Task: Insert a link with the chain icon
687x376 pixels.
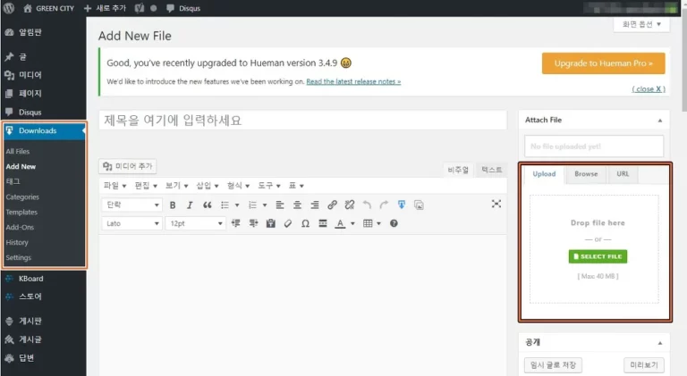Action: (x=332, y=205)
